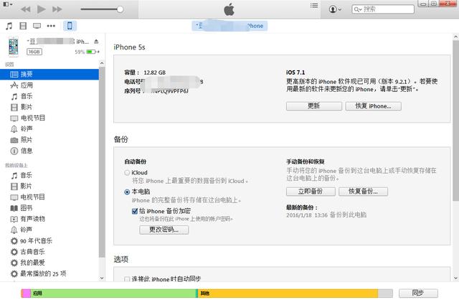Open 音乐 under settings
The height and width of the screenshot is (305, 459).
pyautogui.click(x=49, y=96)
